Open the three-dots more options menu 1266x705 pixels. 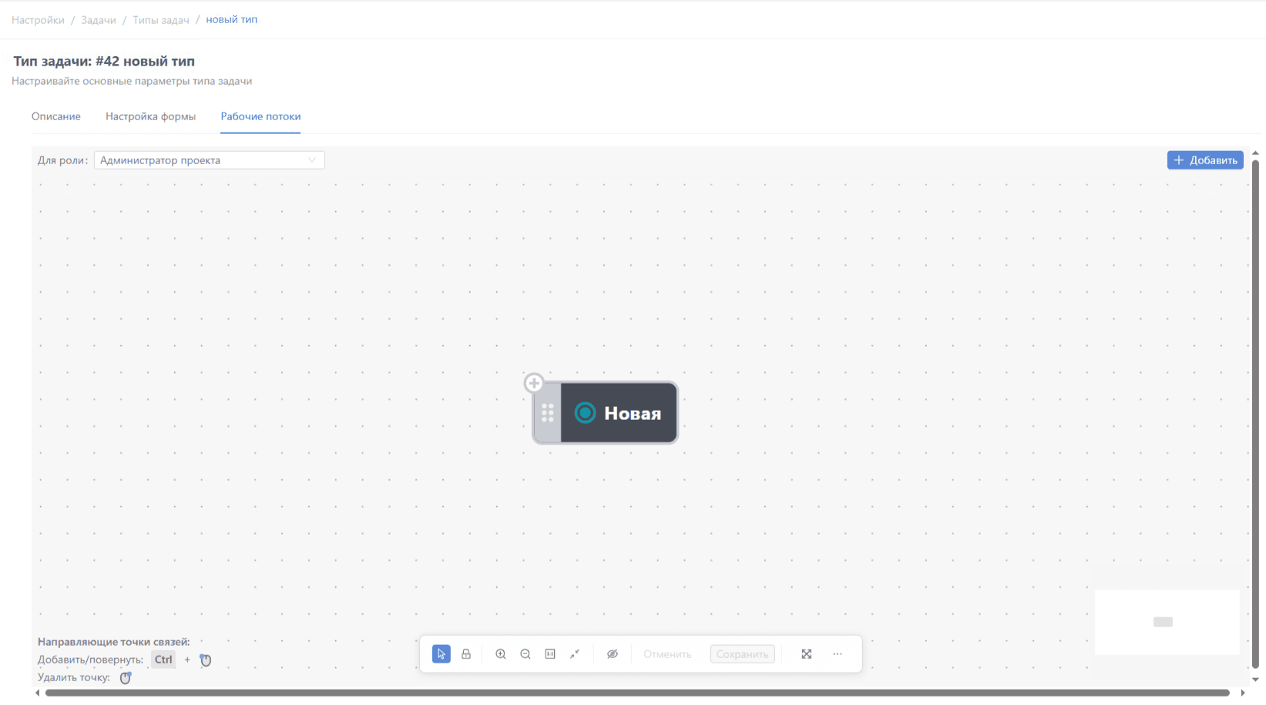(838, 654)
